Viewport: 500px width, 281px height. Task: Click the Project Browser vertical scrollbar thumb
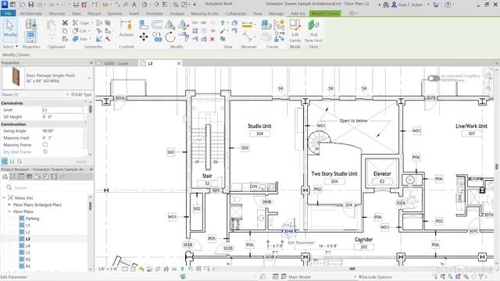[91, 206]
